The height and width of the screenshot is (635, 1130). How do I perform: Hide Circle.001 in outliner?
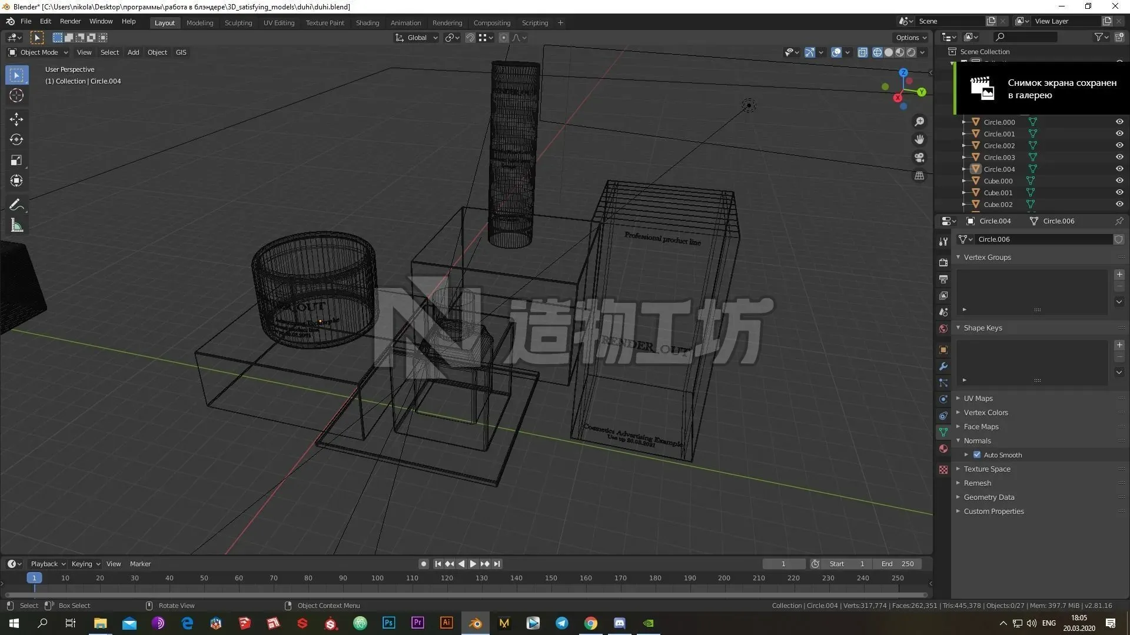pyautogui.click(x=1119, y=134)
